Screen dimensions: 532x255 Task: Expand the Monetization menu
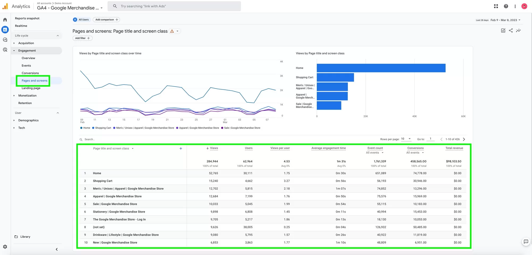(14, 96)
